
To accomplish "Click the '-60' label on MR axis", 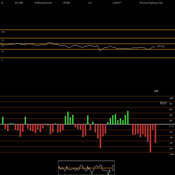I will (x=171, y=143).
